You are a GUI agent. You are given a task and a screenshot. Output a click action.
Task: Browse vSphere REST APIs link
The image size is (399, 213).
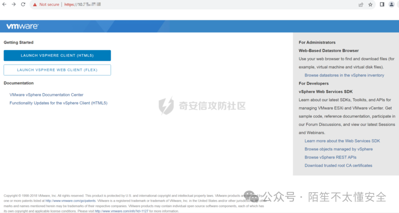[x=331, y=157]
